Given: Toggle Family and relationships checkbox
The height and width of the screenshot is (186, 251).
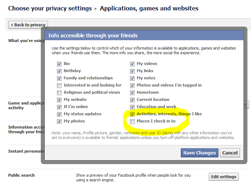Looking at the screenshot, I should pyautogui.click(x=59, y=78).
